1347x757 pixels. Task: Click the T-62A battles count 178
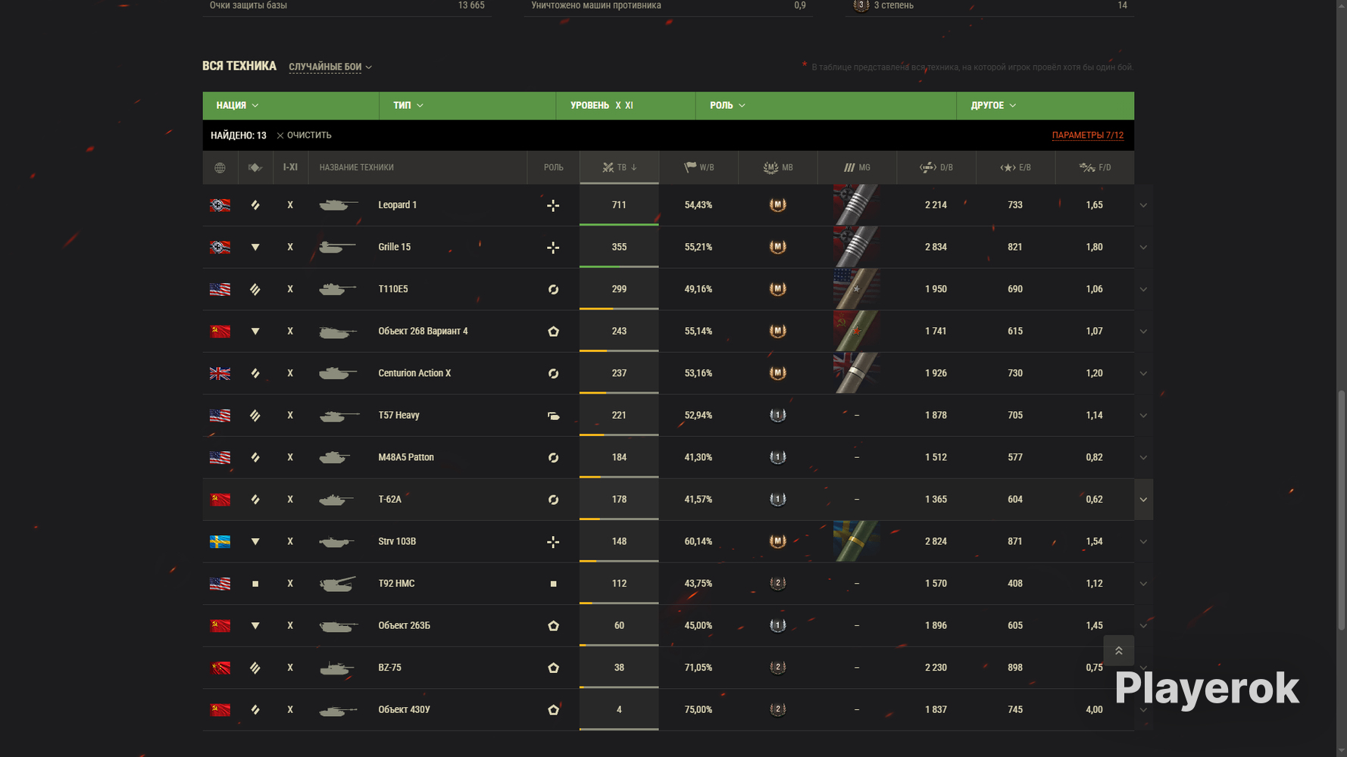pos(619,500)
